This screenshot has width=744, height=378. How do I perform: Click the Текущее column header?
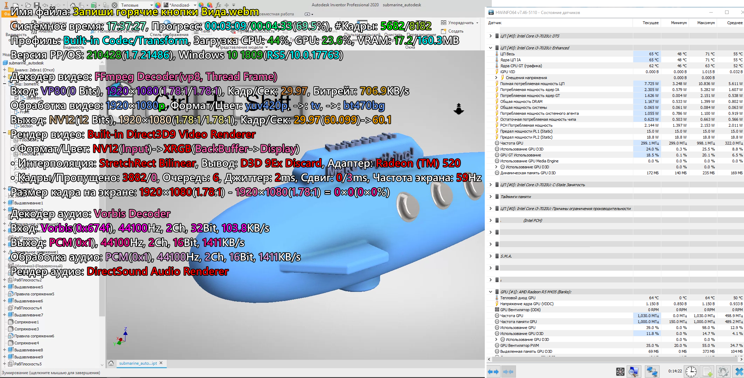[650, 23]
